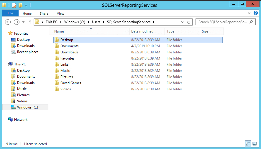Go back with the Back arrow
261x149 pixels.
[x=8, y=22]
